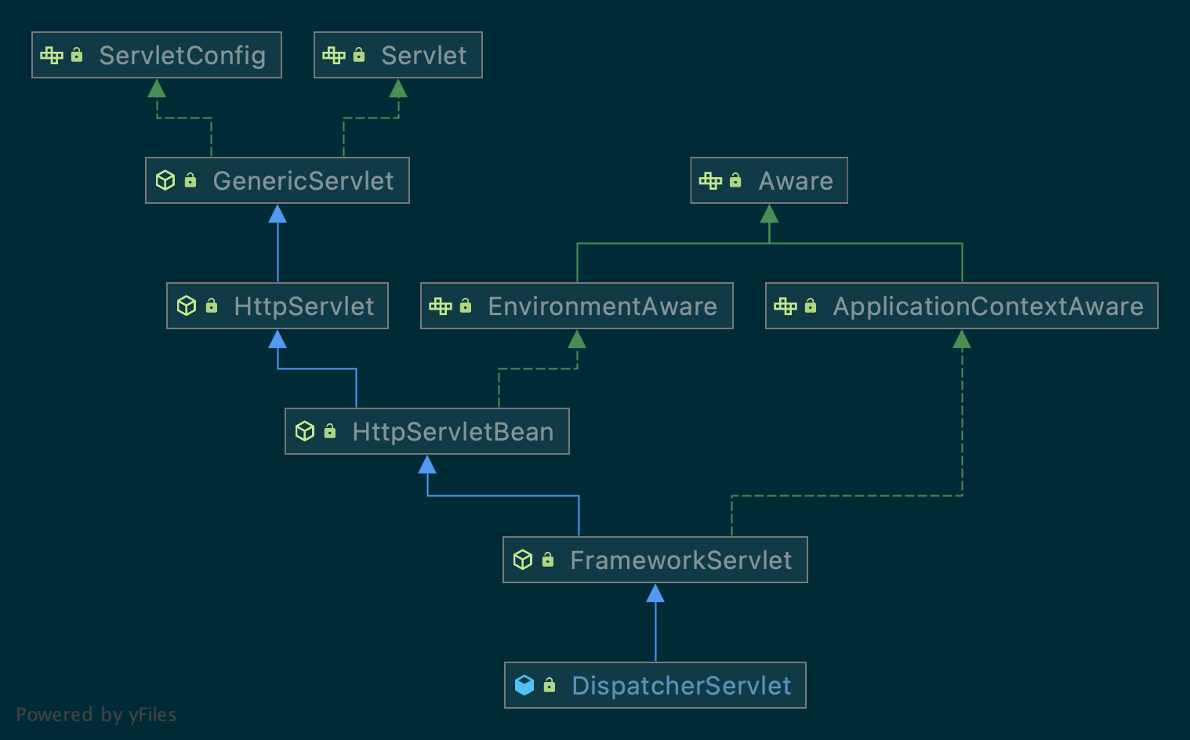Click the class icon on HttpServletBean node

[x=305, y=431]
